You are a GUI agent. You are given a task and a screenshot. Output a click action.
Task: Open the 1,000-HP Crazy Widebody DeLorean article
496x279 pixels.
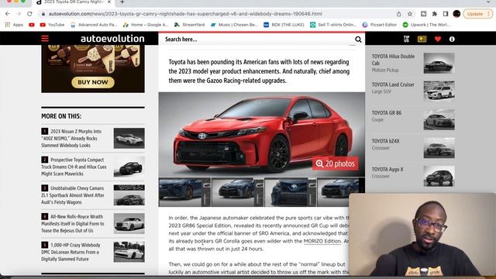click(71, 252)
